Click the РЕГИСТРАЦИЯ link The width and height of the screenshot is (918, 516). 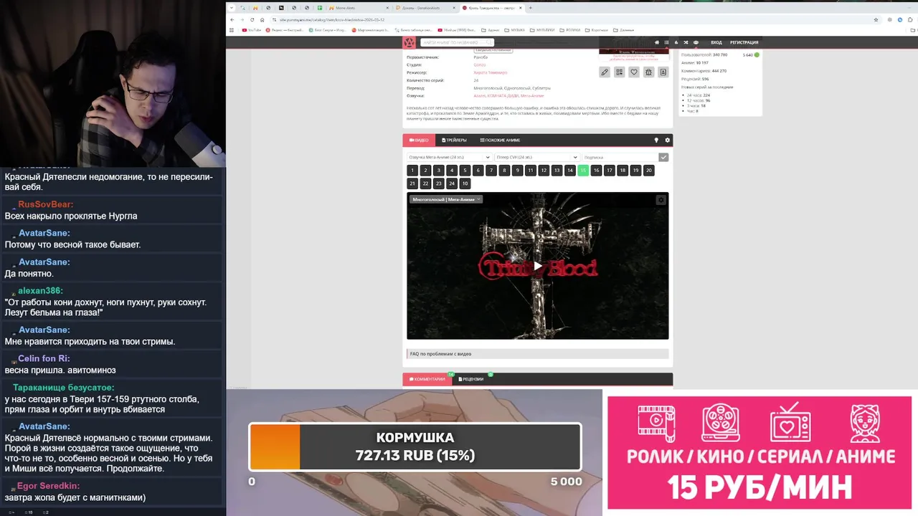[x=744, y=42]
